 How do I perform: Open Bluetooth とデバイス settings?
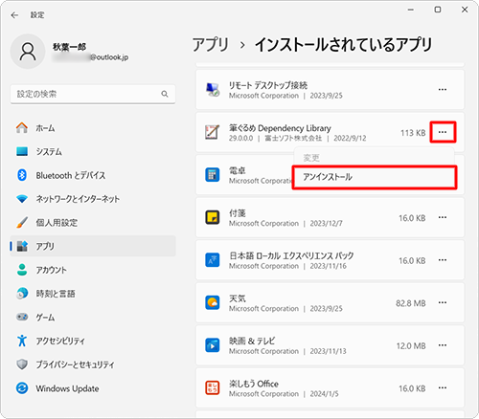(x=93, y=175)
